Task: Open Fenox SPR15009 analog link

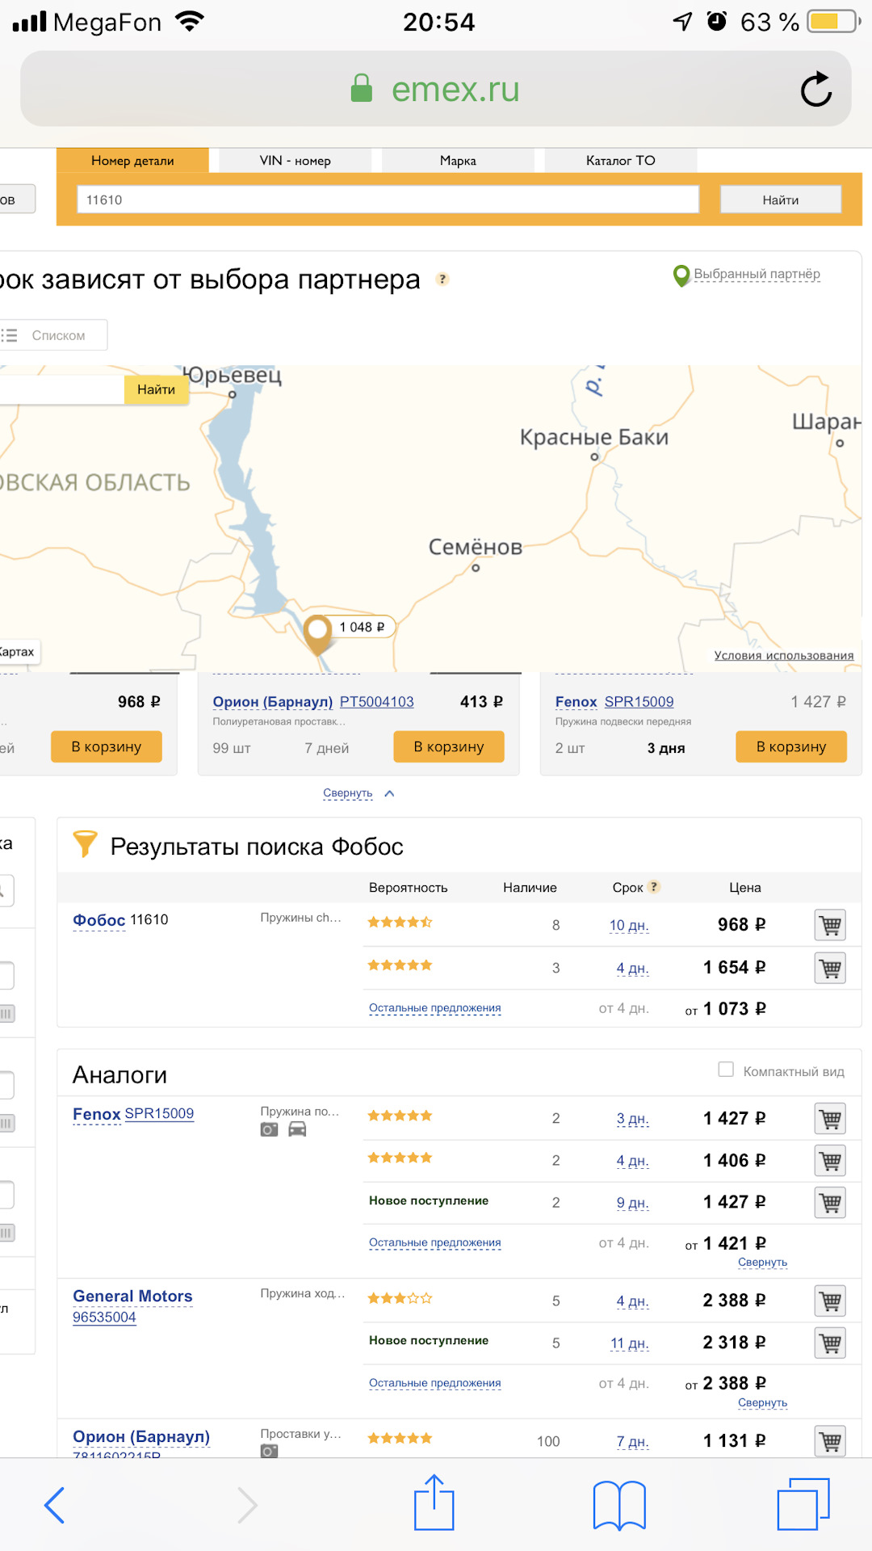Action: click(x=158, y=1114)
